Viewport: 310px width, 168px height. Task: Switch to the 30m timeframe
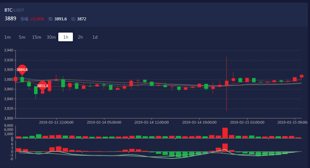(x=51, y=37)
